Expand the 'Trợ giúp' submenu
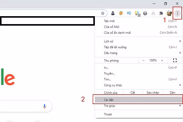The width and height of the screenshot is (183, 122). click(x=138, y=106)
